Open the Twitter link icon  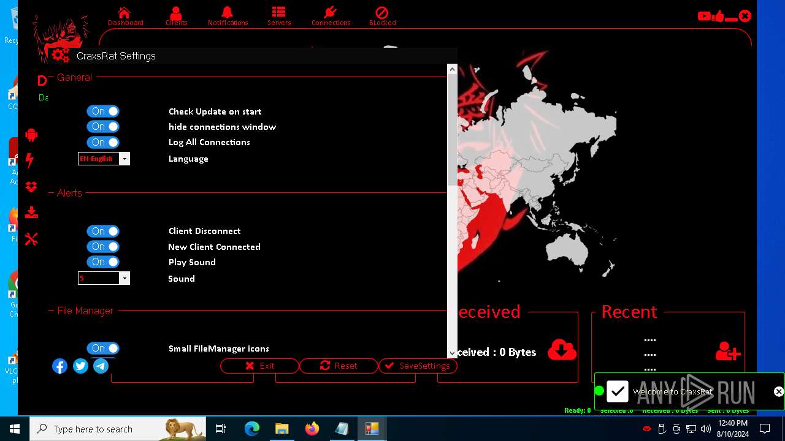80,366
